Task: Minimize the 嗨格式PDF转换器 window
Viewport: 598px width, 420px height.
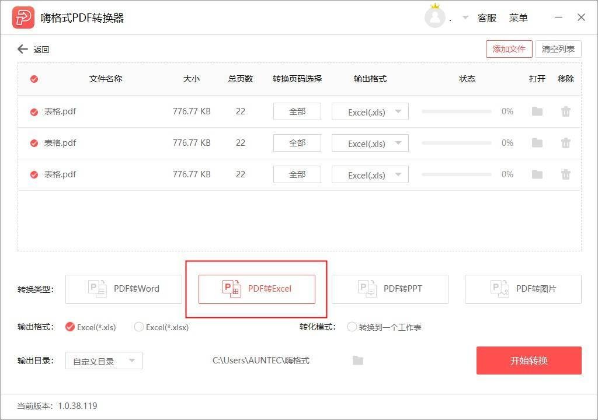Action: click(558, 17)
